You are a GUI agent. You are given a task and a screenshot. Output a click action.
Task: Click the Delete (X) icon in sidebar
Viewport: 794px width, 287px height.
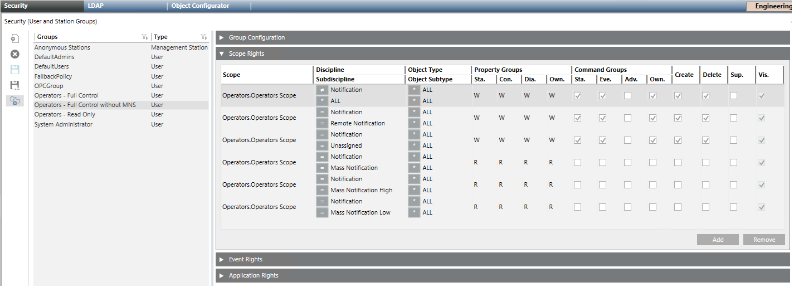(x=15, y=54)
